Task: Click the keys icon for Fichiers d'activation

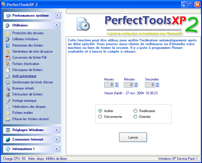Action: pos(8,64)
